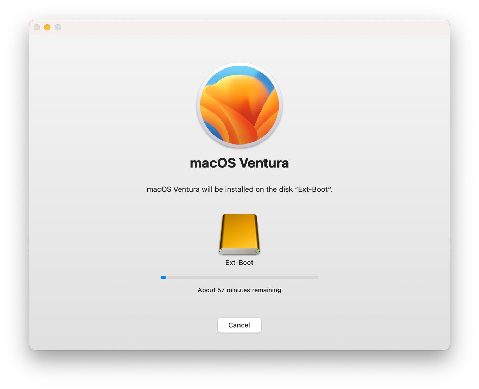Click the installation progress bar
The width and height of the screenshot is (479, 389).
tap(239, 277)
